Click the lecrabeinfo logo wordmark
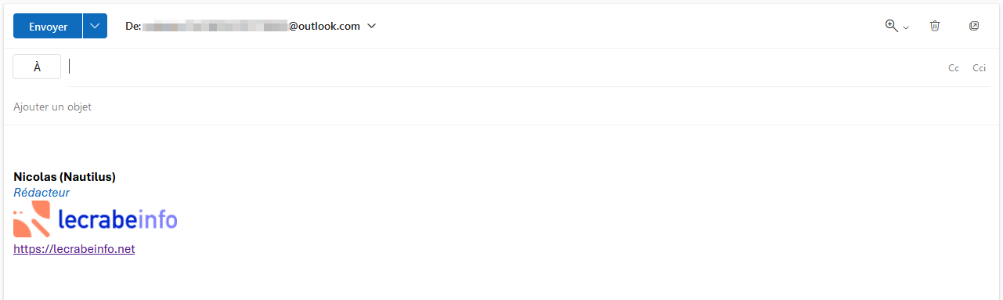 click(x=117, y=219)
